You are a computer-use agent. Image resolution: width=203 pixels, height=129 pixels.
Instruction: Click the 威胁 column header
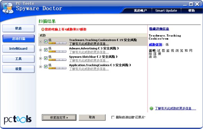point(88,35)
